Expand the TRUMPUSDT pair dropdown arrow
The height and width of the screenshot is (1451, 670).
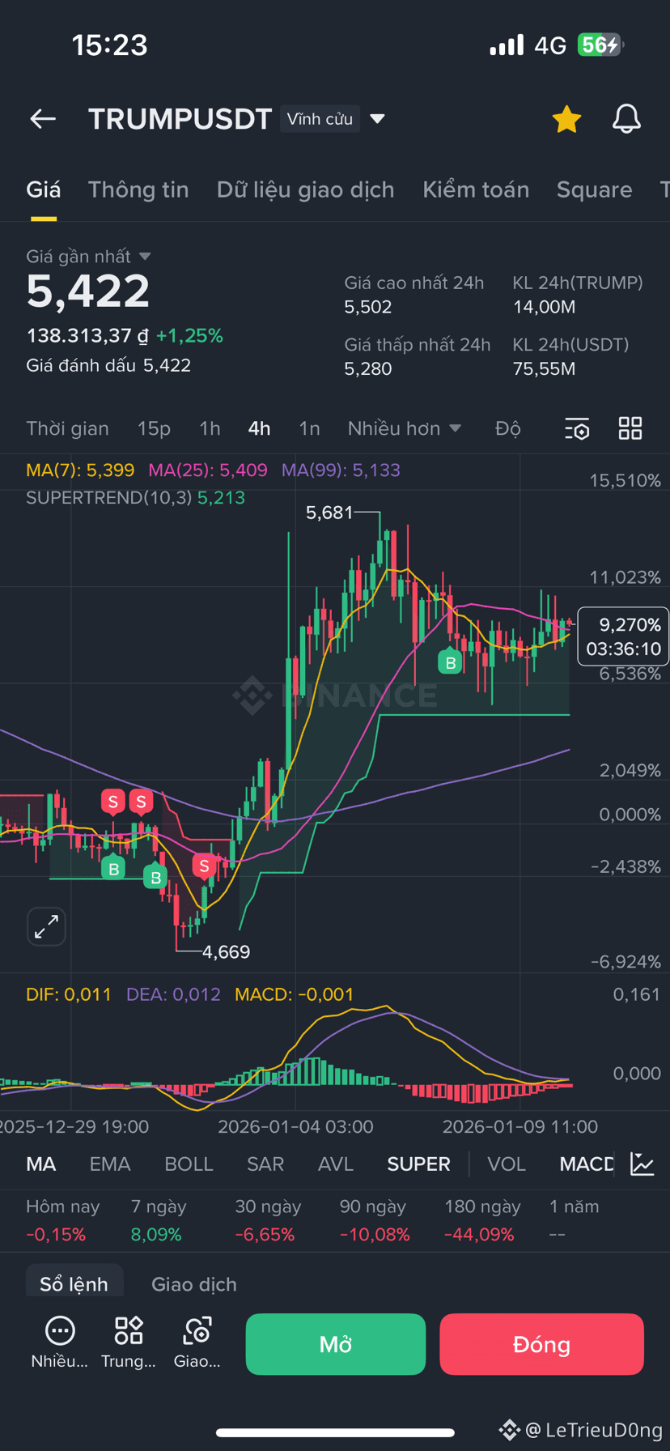377,119
